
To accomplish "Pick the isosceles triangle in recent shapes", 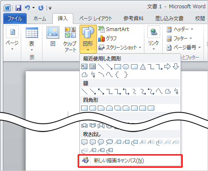I will click(x=143, y=67).
